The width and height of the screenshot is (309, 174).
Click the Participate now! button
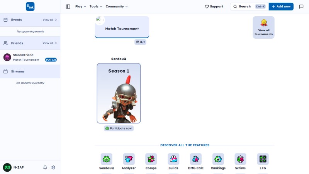point(119,128)
